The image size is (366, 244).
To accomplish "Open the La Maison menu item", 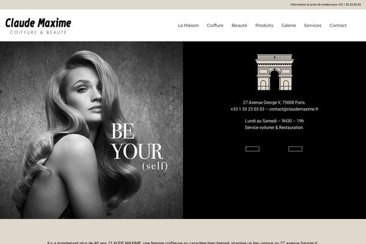I will (x=188, y=26).
